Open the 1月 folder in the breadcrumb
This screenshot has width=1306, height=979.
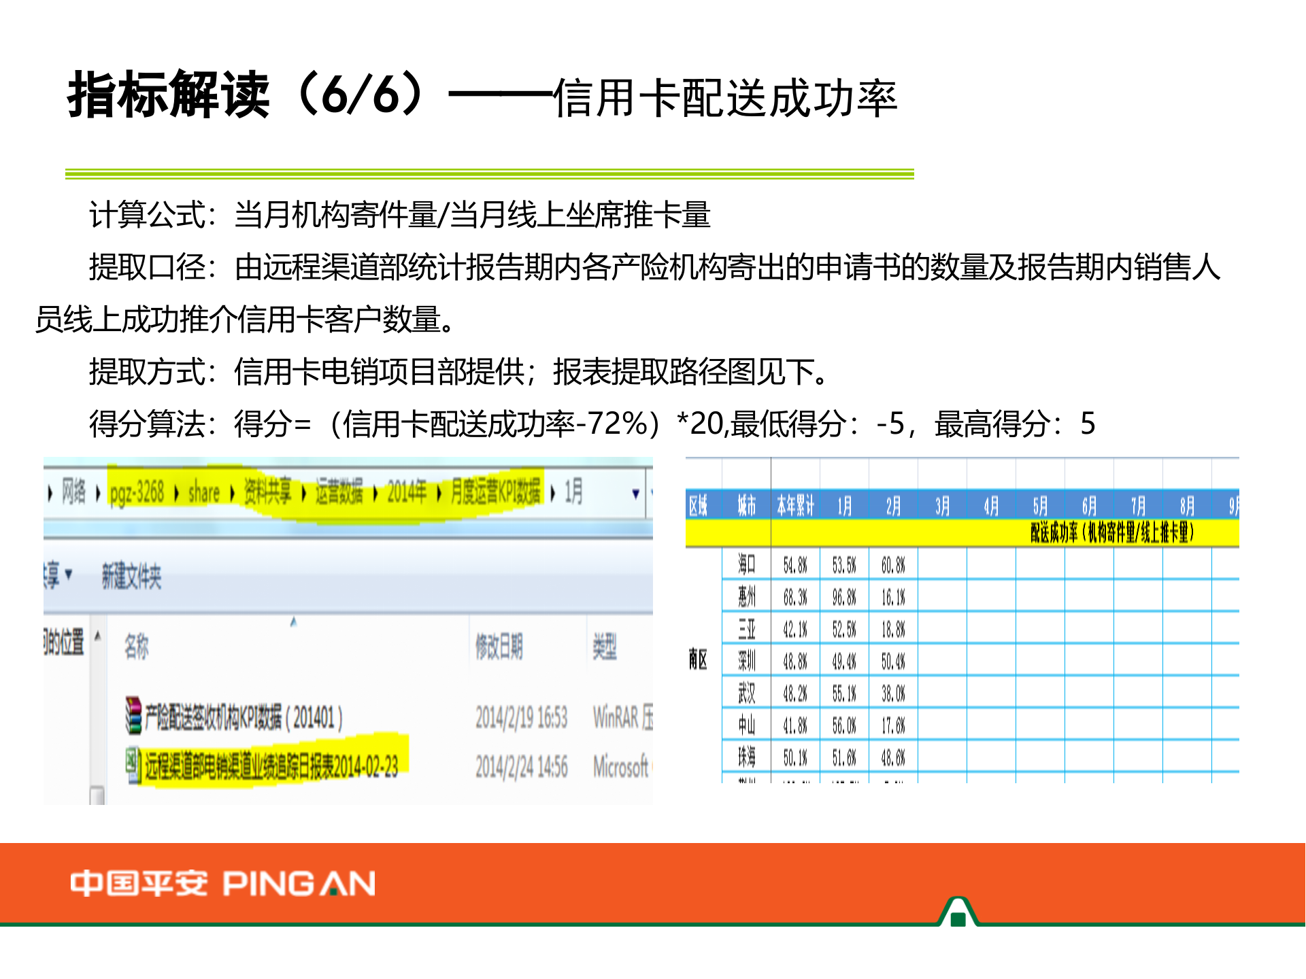pyautogui.click(x=575, y=494)
